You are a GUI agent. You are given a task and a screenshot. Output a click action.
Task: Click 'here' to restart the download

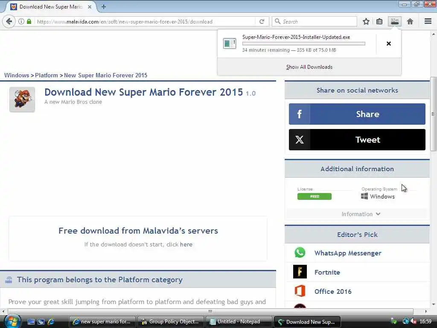coord(186,244)
